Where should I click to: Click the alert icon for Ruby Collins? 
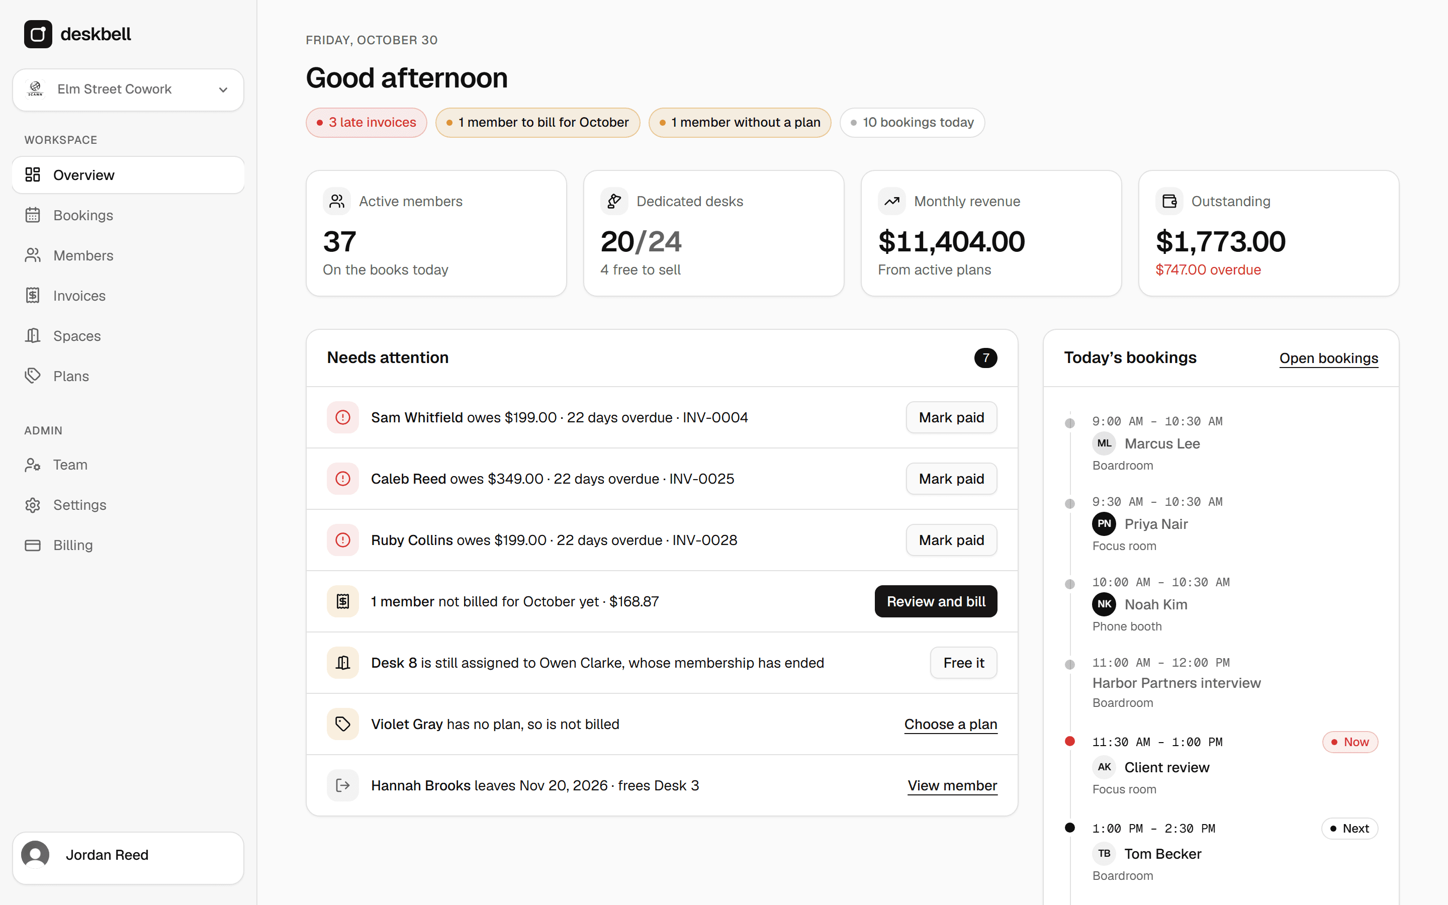[343, 540]
